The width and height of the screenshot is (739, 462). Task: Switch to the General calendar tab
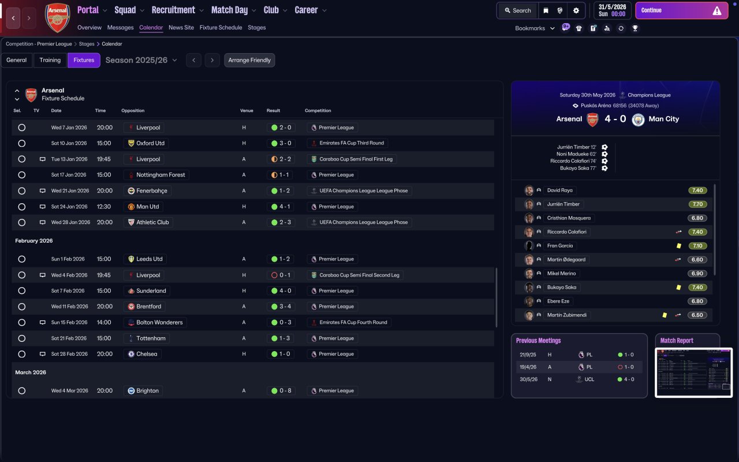[x=17, y=60]
